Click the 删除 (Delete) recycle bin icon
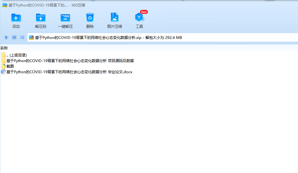Image resolution: width=298 pixels, height=173 pixels. tap(90, 17)
